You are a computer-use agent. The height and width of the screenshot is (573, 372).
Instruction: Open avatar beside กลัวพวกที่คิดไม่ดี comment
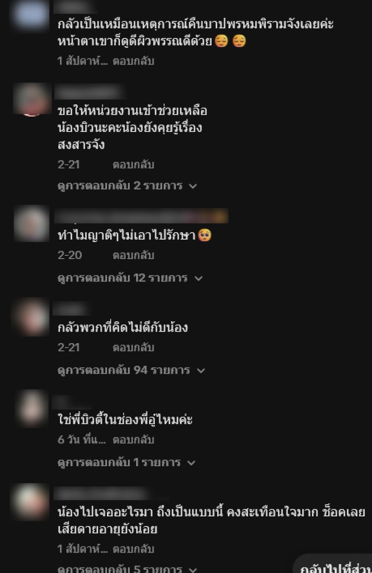32,318
